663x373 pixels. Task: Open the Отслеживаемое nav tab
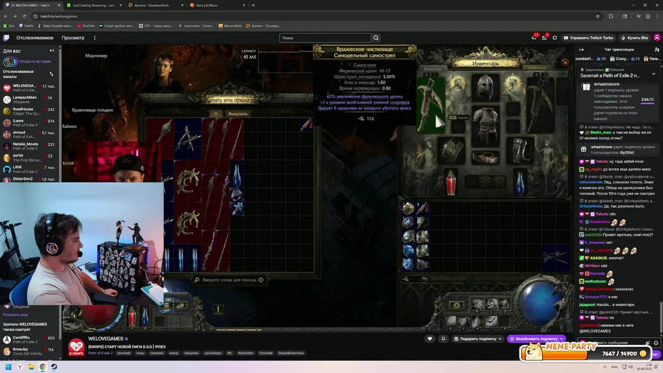pyautogui.click(x=35, y=38)
